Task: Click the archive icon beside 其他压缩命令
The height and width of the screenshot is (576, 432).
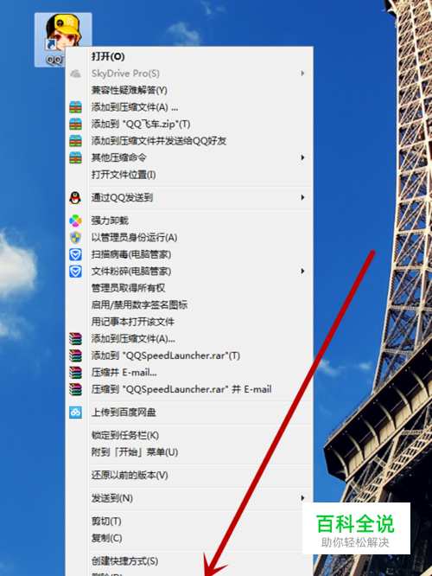Action: pos(76,157)
